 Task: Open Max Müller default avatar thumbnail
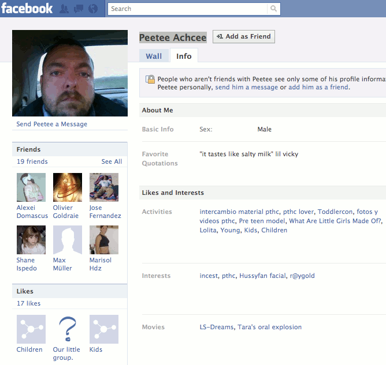[x=68, y=240]
